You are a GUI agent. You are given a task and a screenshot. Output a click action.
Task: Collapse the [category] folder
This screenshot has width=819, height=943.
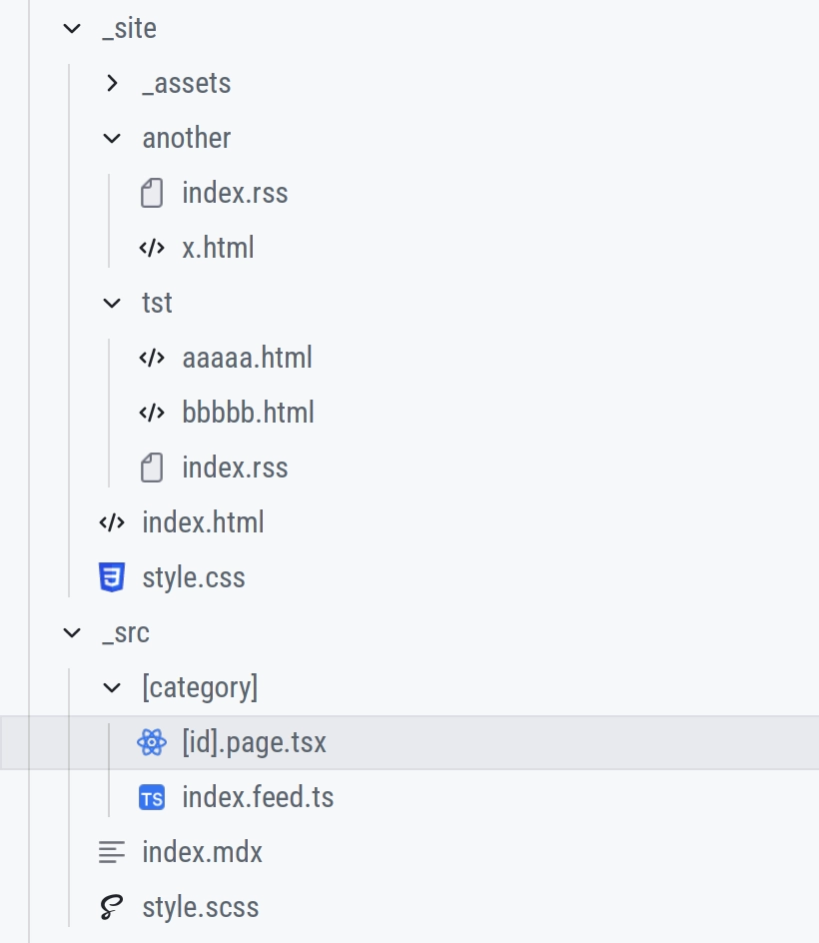click(112, 687)
